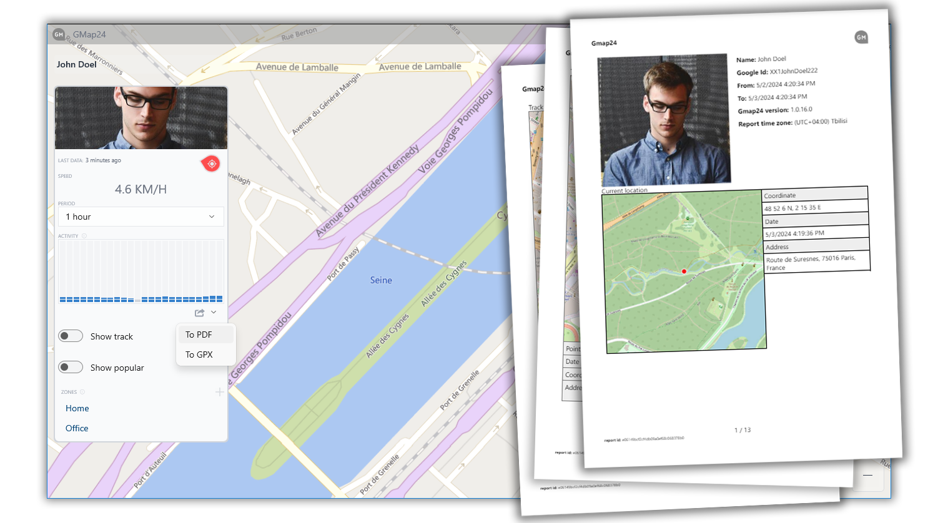Click John Doel's profile photo in panel
Viewport: 938px width, 523px height.
pos(141,118)
